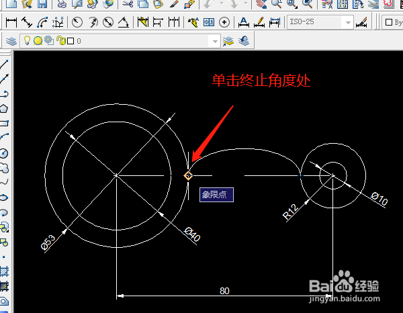Expand the ISO-25 dimension style dropdown
The width and height of the screenshot is (403, 313).
click(348, 22)
